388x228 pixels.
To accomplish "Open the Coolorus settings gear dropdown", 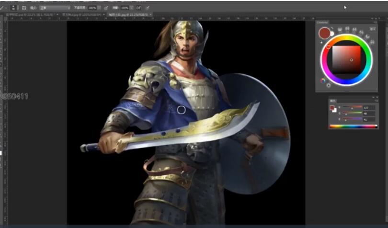I will pyautogui.click(x=372, y=29).
